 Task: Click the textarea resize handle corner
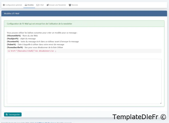(160, 103)
